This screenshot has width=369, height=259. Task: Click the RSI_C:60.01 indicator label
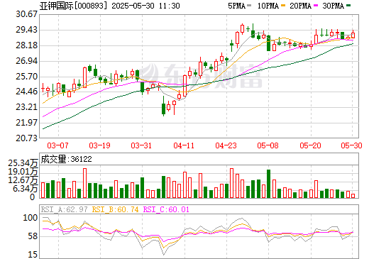pos(166,209)
